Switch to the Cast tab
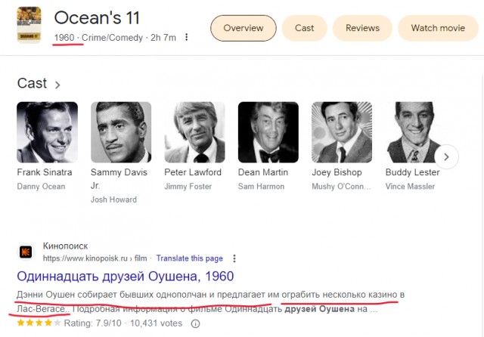The width and height of the screenshot is (484, 337). coord(304,28)
